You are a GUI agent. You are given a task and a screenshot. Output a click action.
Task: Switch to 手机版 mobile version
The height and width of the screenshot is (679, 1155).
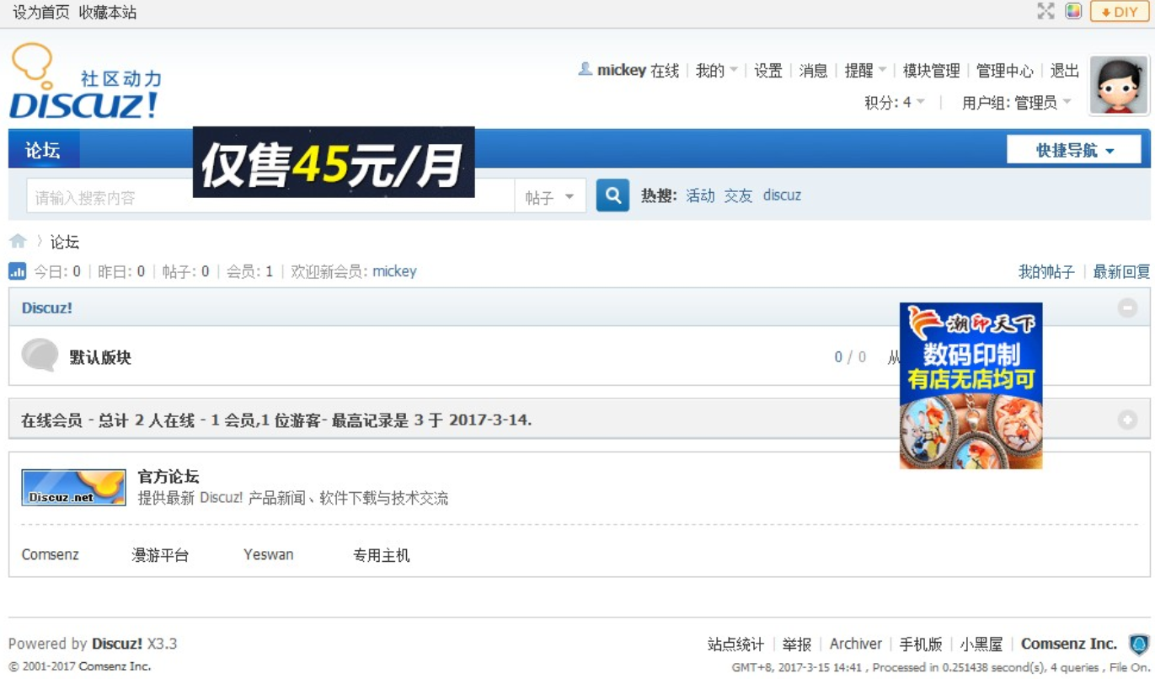[921, 644]
